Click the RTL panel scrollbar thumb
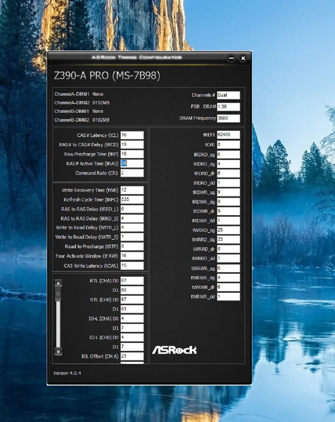Image resolution: width=335 pixels, height=422 pixels. 58,294
